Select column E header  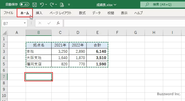coord(97,33)
